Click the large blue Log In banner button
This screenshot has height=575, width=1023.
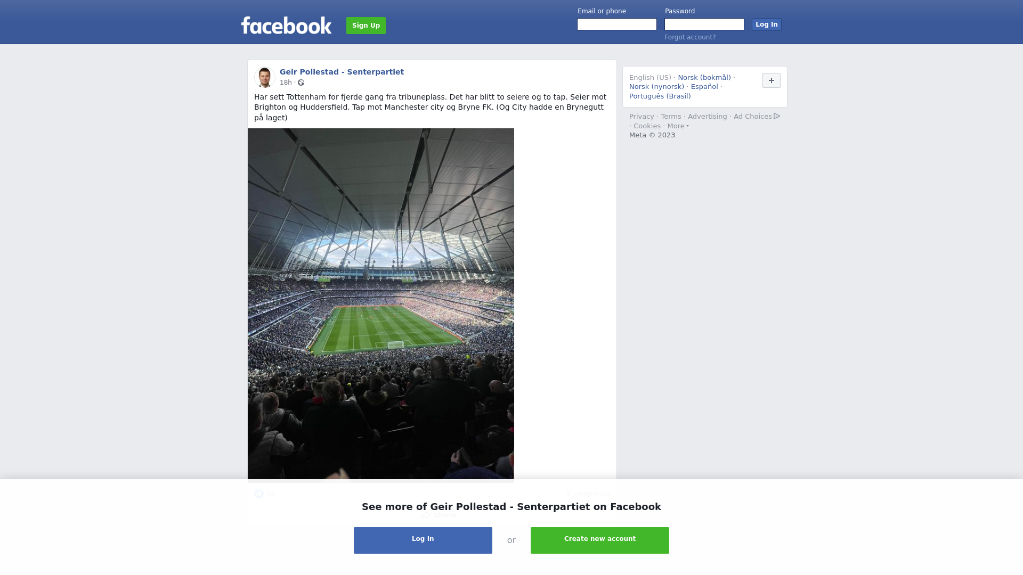coord(423,540)
